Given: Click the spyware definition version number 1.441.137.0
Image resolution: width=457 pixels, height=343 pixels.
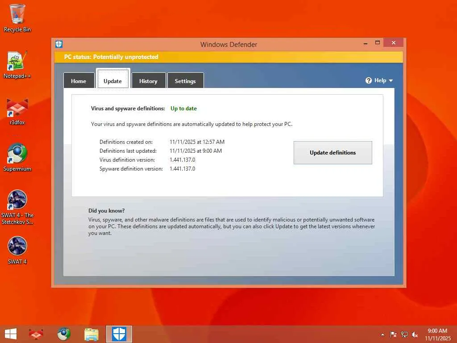Looking at the screenshot, I should (x=183, y=168).
